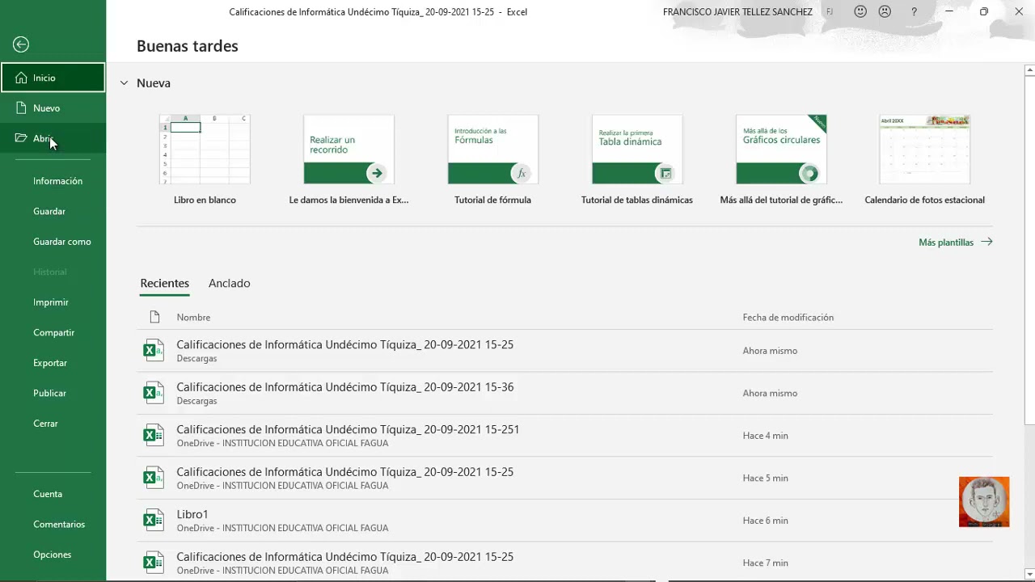Click Excel icon beside Libro1
Image resolution: width=1035 pixels, height=582 pixels.
pyautogui.click(x=153, y=521)
